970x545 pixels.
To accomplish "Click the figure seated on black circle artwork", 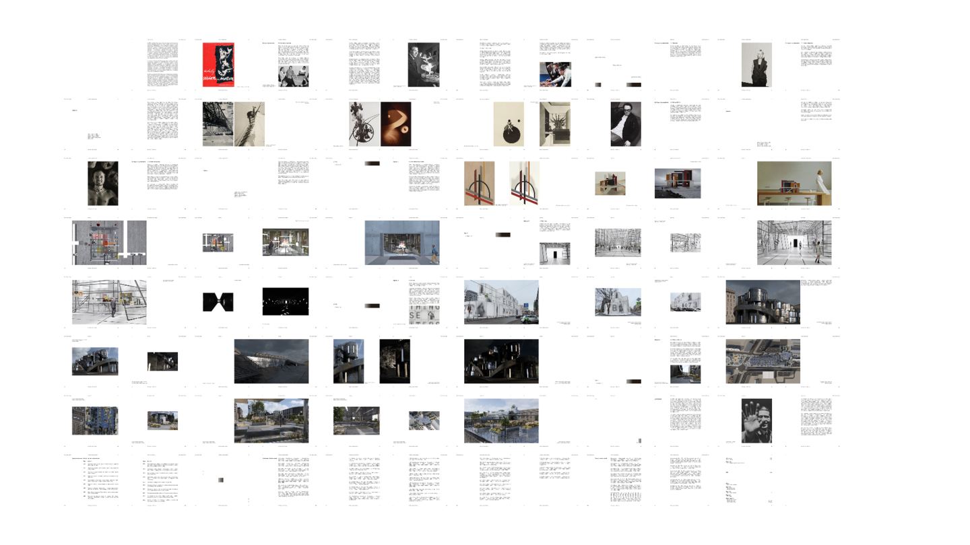I will pos(509,124).
